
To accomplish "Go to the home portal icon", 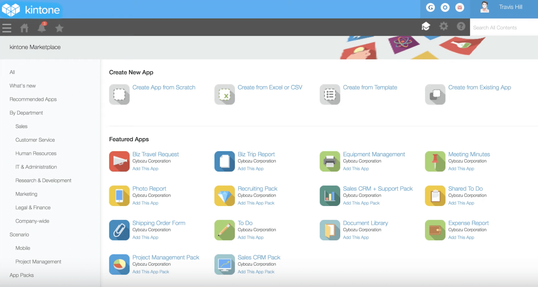I will pos(24,28).
